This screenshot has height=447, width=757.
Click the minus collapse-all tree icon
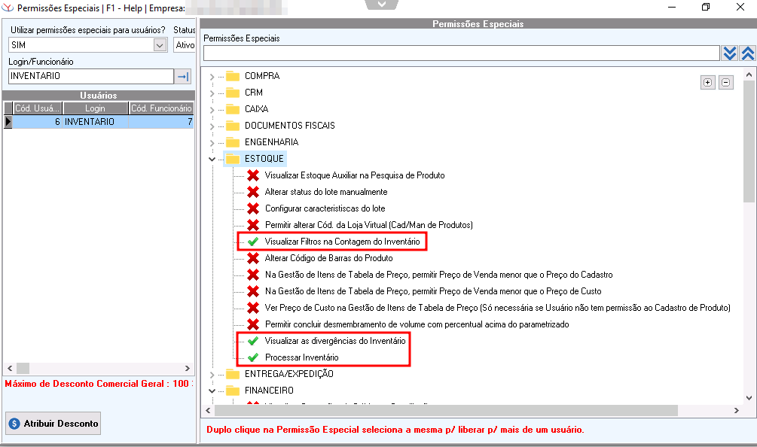click(x=725, y=83)
